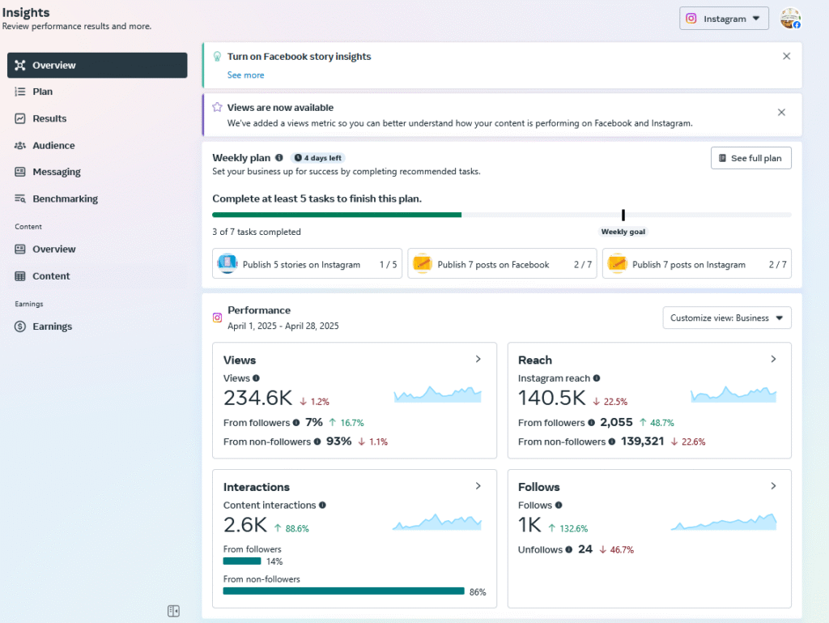829x623 pixels.
Task: Go to the Audience section
Action: click(53, 146)
